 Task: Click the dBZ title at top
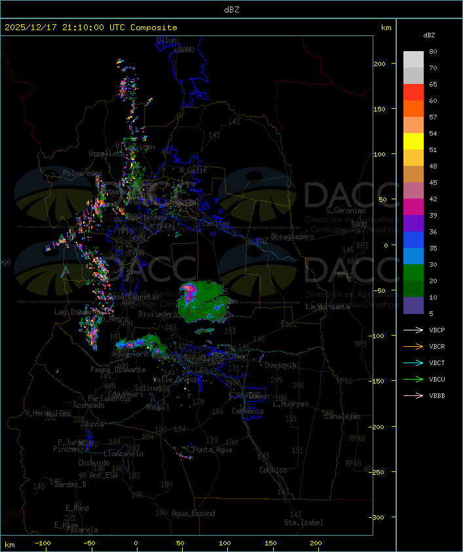pos(232,10)
